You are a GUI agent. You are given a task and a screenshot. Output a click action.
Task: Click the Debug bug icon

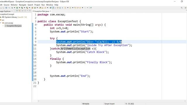click(12, 8)
